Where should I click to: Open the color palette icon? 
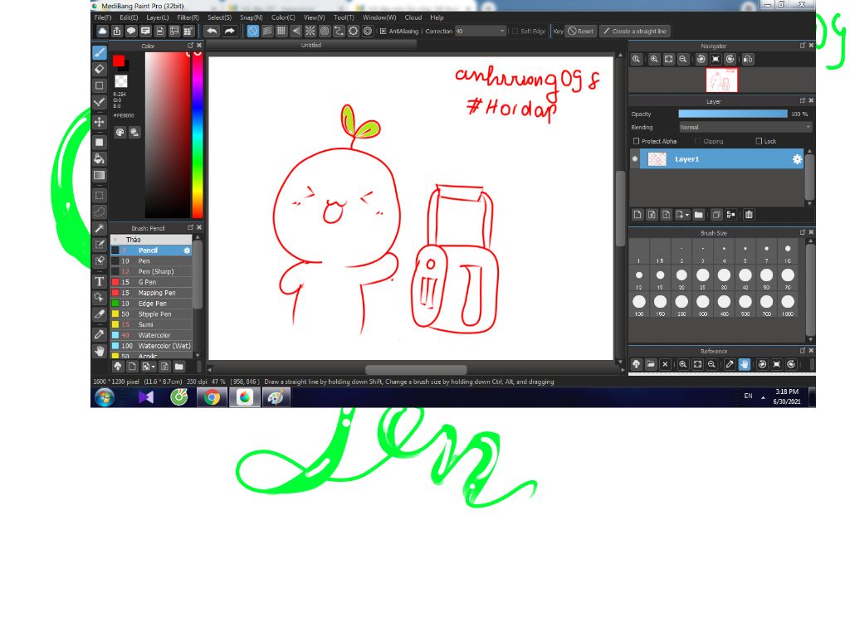click(120, 132)
